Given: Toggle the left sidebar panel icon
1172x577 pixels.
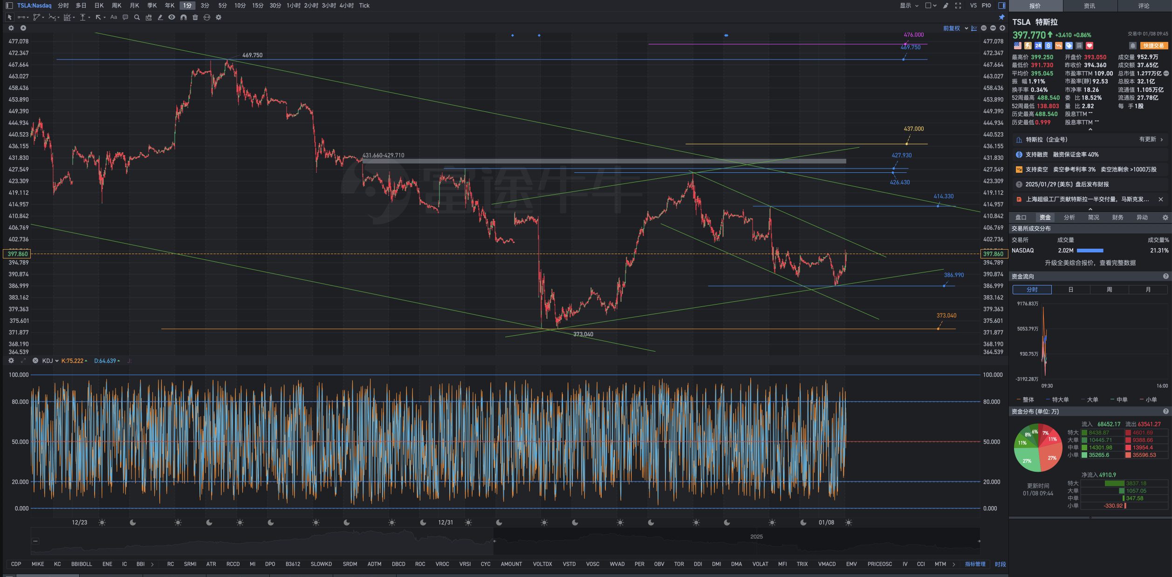Looking at the screenshot, I should (9, 6).
